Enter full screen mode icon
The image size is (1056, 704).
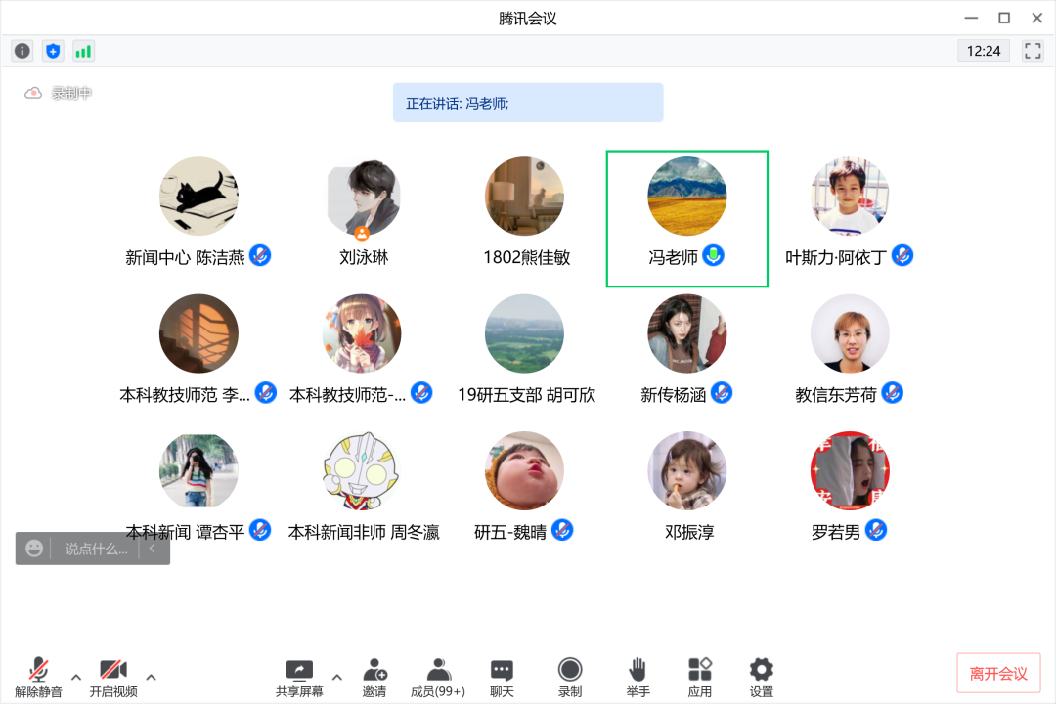point(1033,51)
